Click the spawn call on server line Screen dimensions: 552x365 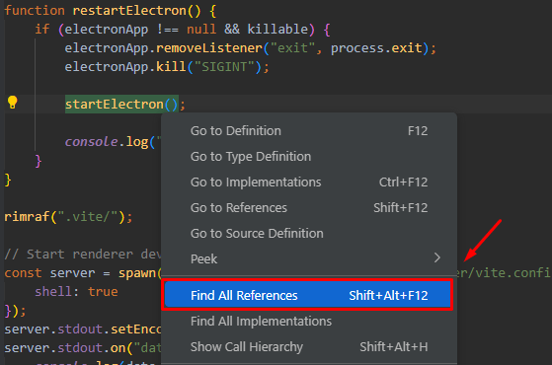click(137, 273)
